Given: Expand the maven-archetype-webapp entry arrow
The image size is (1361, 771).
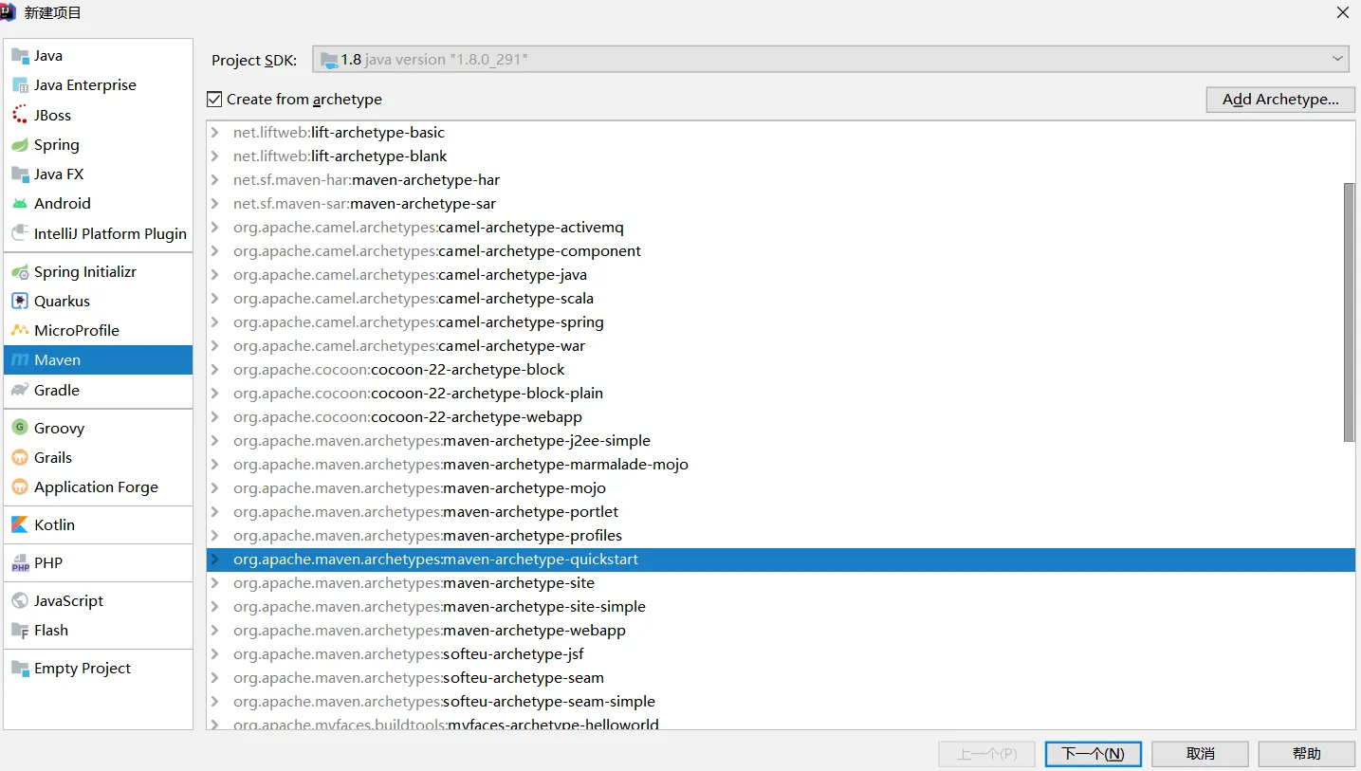Looking at the screenshot, I should point(215,631).
